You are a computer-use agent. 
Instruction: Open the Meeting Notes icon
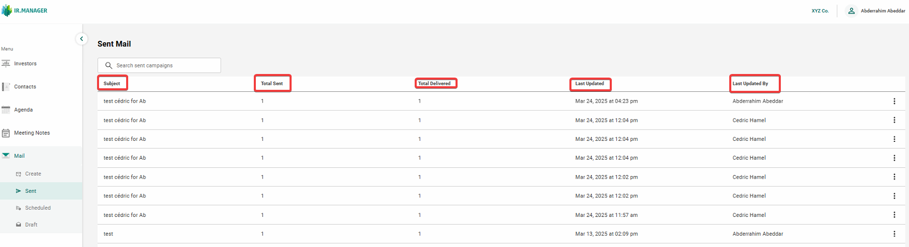click(6, 133)
